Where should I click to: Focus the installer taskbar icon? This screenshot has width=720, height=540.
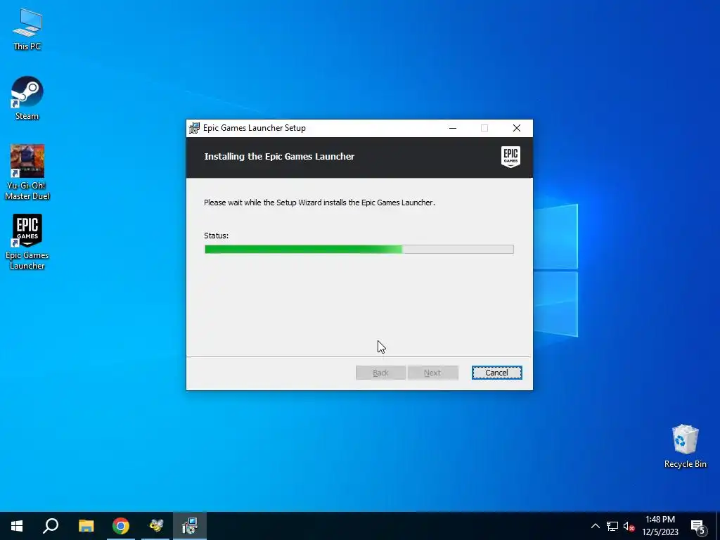(x=190, y=526)
